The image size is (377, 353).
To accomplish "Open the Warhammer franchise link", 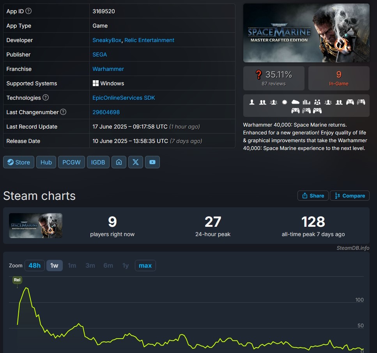I will tap(108, 69).
